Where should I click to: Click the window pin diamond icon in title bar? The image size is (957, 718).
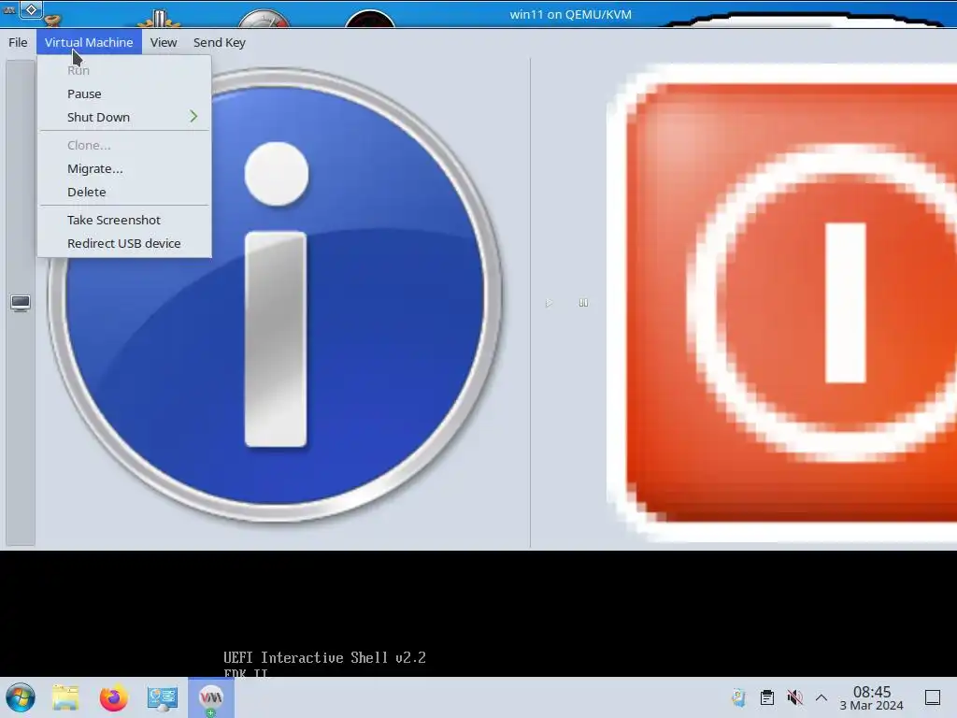coord(31,9)
